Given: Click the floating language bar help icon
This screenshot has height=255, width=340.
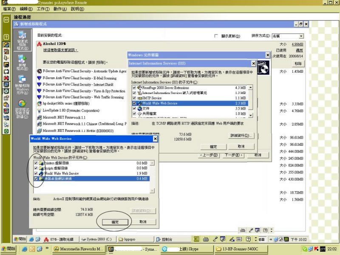Looking at the screenshot, I should click(265, 230).
